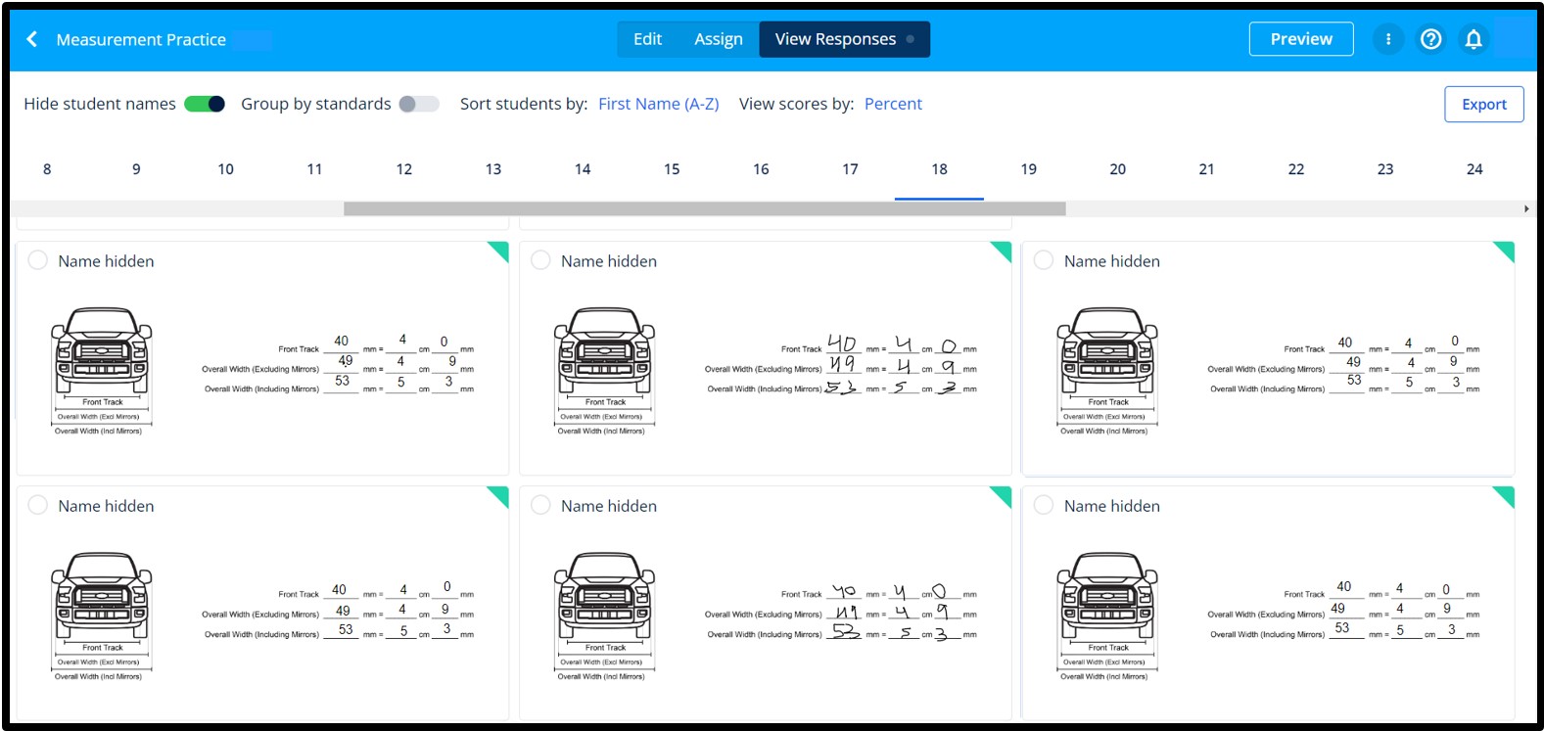The height and width of the screenshot is (731, 1544).
Task: Click the horizontal question scrollbar thumb
Action: point(704,208)
